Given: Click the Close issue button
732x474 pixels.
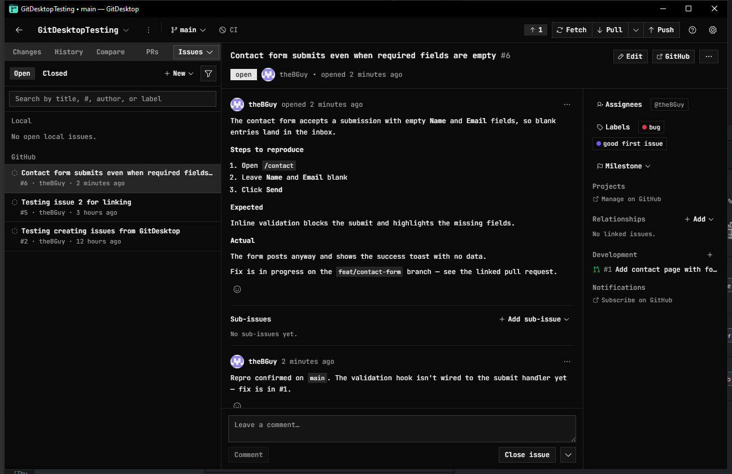Looking at the screenshot, I should tap(527, 455).
